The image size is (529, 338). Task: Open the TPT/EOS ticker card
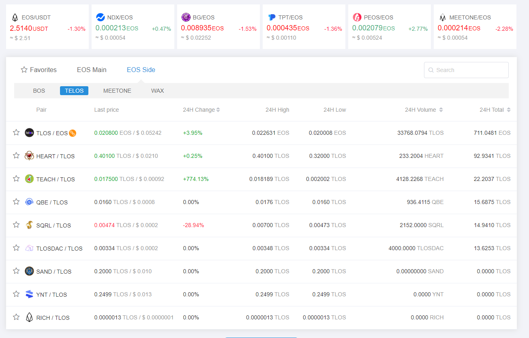[x=304, y=27]
